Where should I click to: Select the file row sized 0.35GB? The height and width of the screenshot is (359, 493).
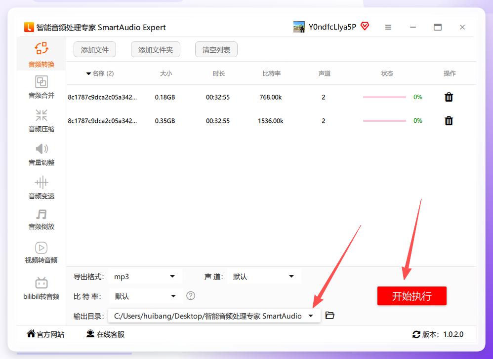(x=271, y=120)
